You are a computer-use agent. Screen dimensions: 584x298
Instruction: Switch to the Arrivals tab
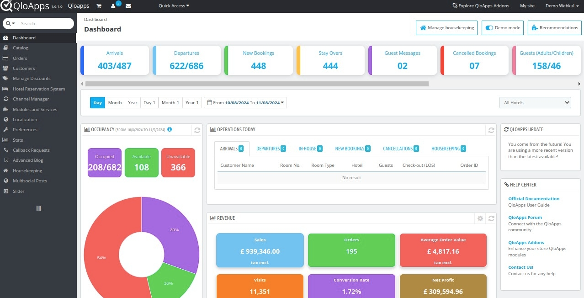(x=231, y=149)
